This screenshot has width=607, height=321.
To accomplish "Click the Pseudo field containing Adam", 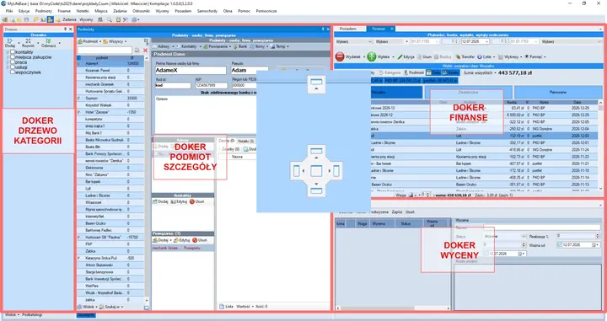I will 250,71.
